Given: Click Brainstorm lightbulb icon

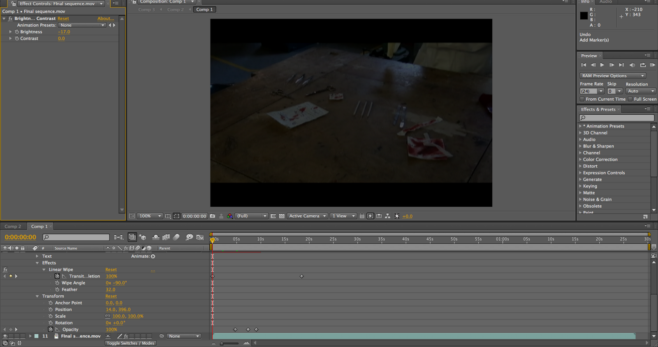Looking at the screenshot, I should tap(189, 237).
